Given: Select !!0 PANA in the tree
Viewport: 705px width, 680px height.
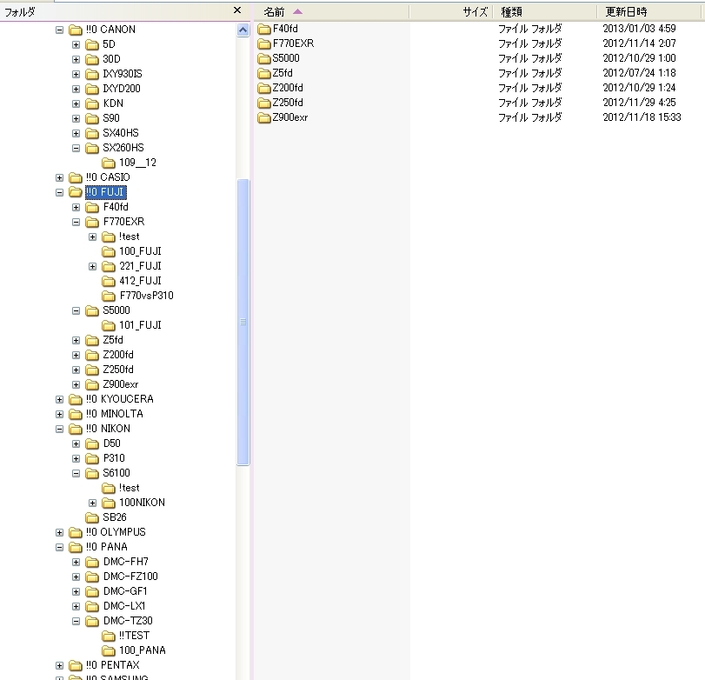Looking at the screenshot, I should pyautogui.click(x=107, y=547).
